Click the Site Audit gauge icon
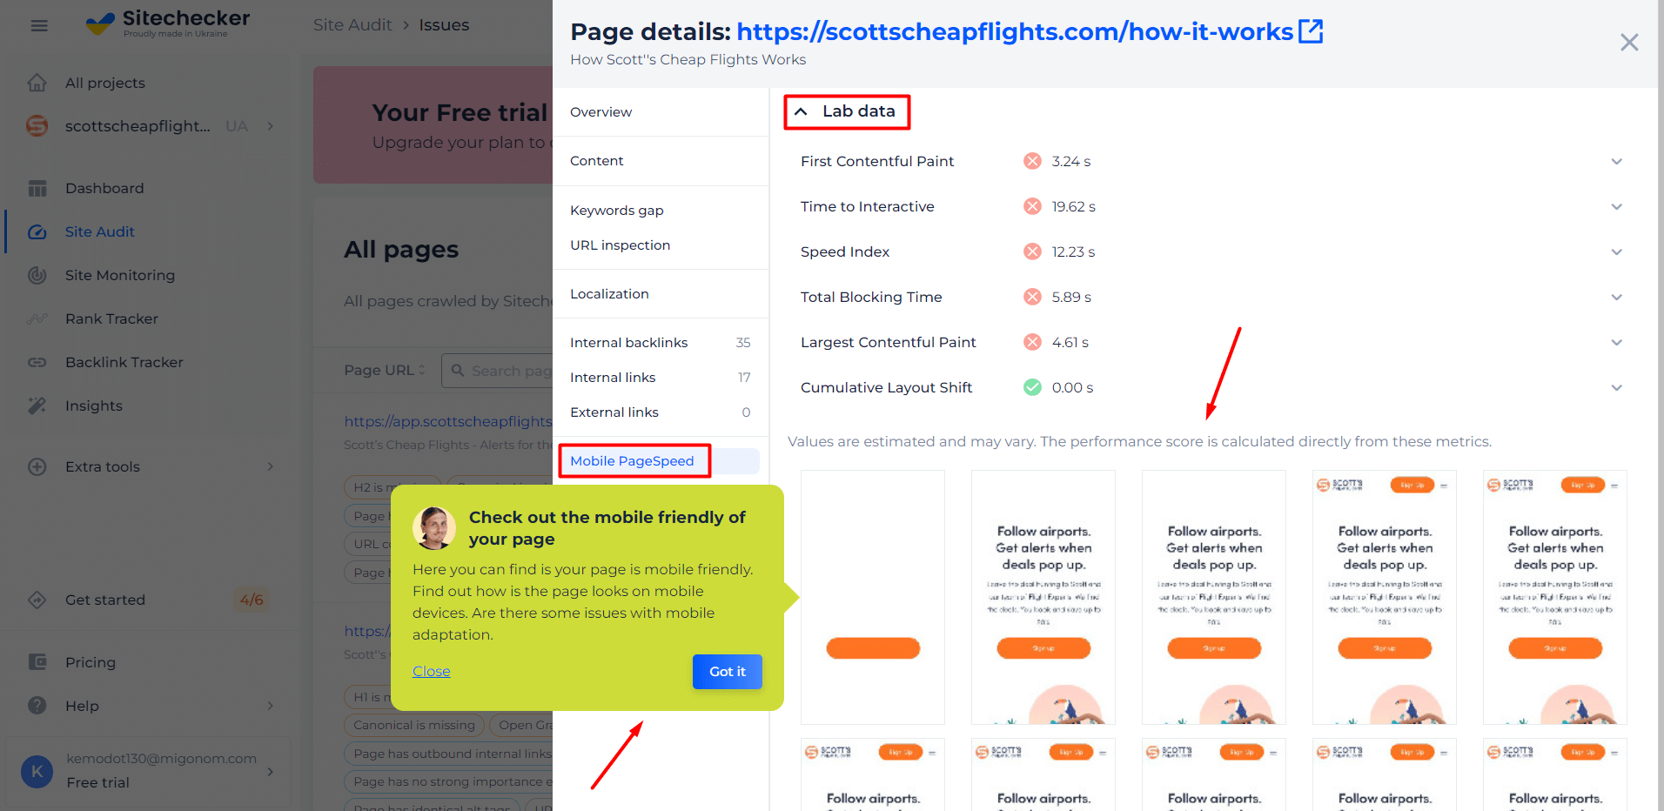The width and height of the screenshot is (1664, 811). pyautogui.click(x=37, y=231)
